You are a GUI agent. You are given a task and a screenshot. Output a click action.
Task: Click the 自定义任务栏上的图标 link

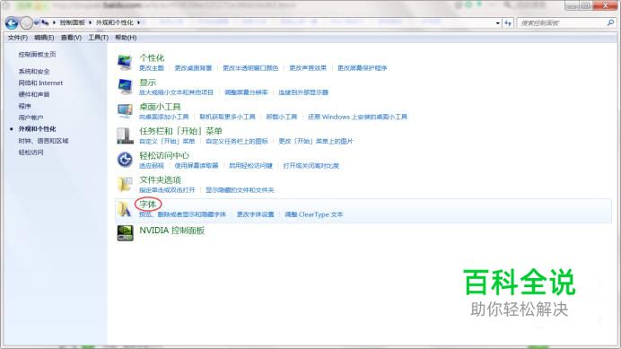click(x=237, y=141)
